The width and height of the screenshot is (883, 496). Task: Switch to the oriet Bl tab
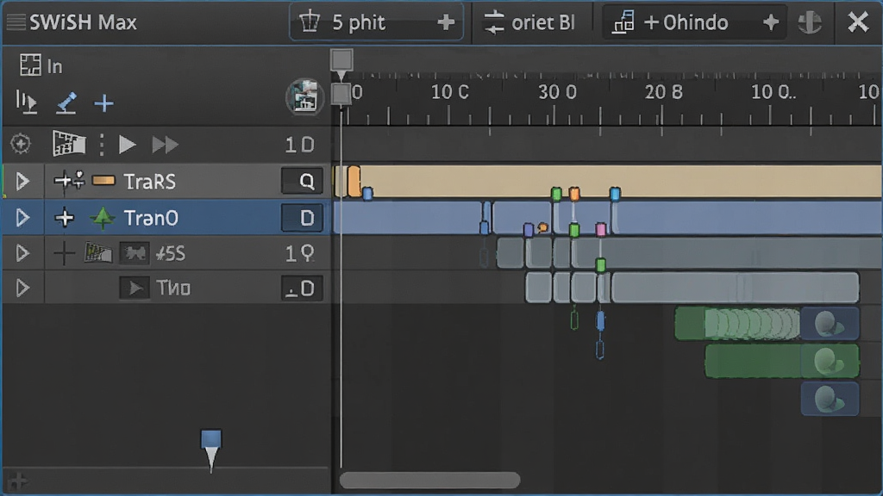pyautogui.click(x=529, y=22)
